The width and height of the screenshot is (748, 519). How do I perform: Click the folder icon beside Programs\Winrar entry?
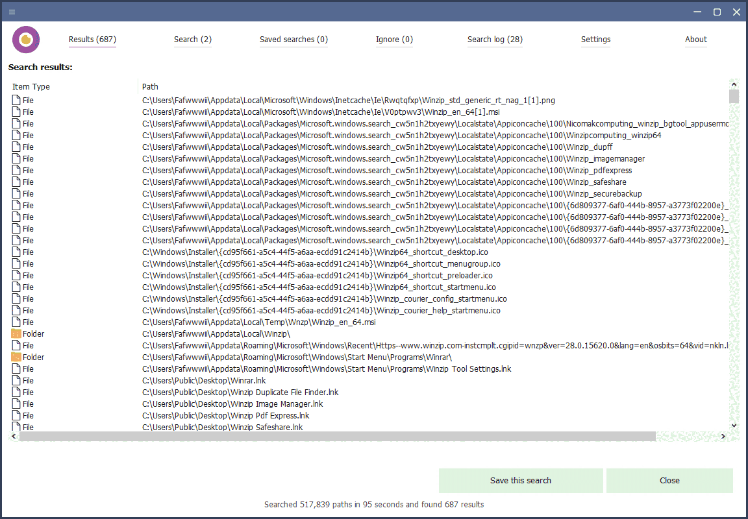pyautogui.click(x=15, y=357)
